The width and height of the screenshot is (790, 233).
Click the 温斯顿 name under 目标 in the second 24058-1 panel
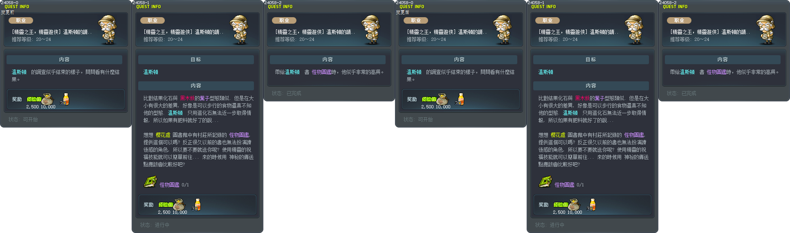546,72
